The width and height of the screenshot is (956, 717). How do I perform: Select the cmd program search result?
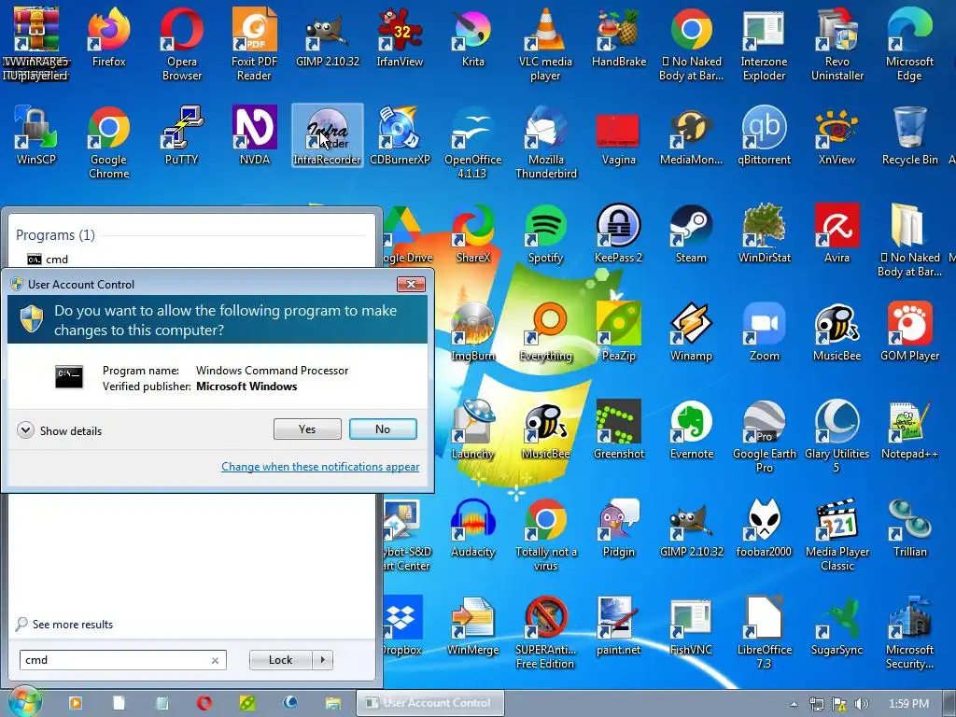[48, 260]
